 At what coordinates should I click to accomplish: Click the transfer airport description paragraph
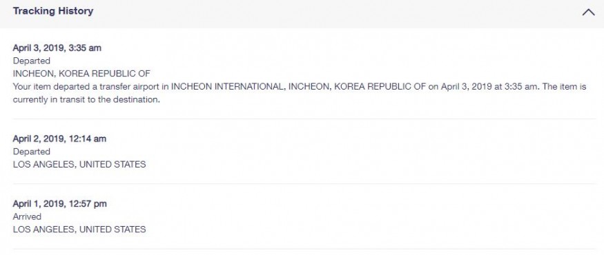coord(300,93)
